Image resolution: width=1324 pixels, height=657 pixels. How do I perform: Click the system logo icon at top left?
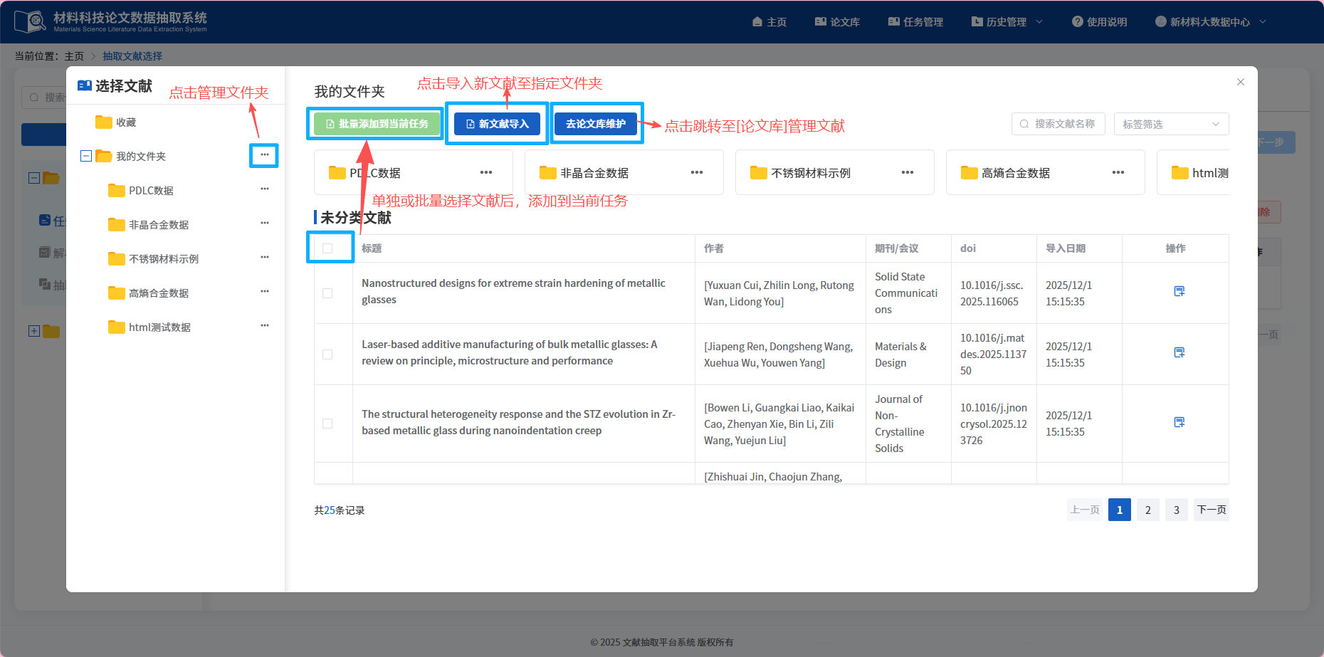click(x=29, y=21)
